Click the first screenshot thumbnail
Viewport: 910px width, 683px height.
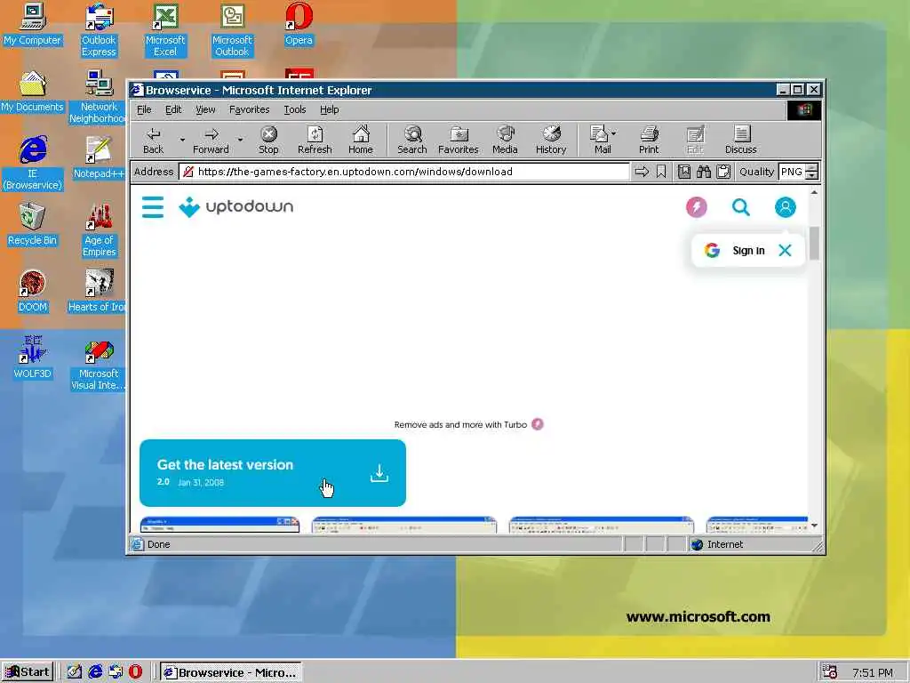[220, 525]
